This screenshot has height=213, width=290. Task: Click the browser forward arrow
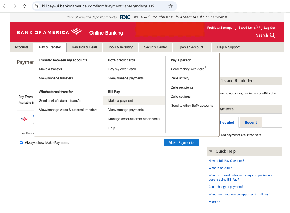(14, 6)
